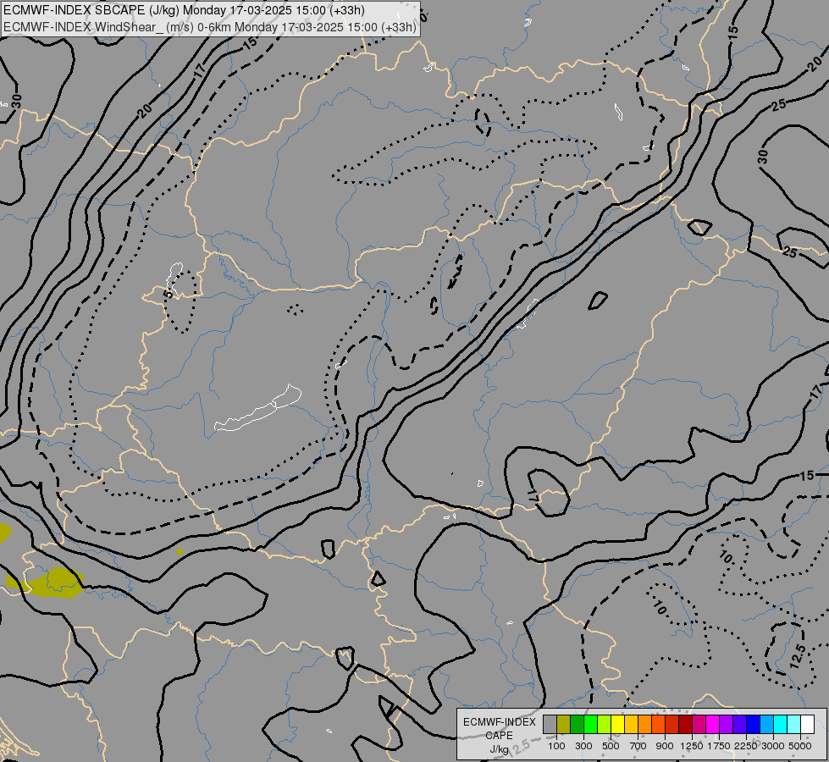Screen dimensions: 829x762
Task: Click the legend value 2250
Action: [746, 746]
